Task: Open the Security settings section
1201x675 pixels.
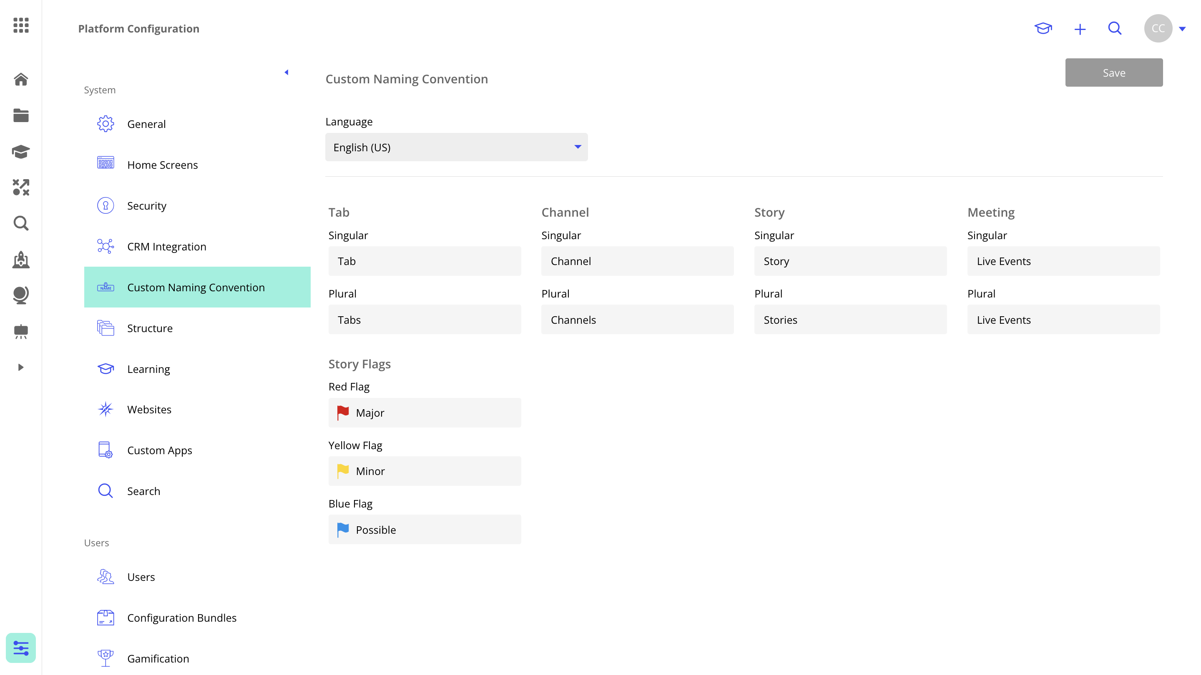Action: click(147, 205)
